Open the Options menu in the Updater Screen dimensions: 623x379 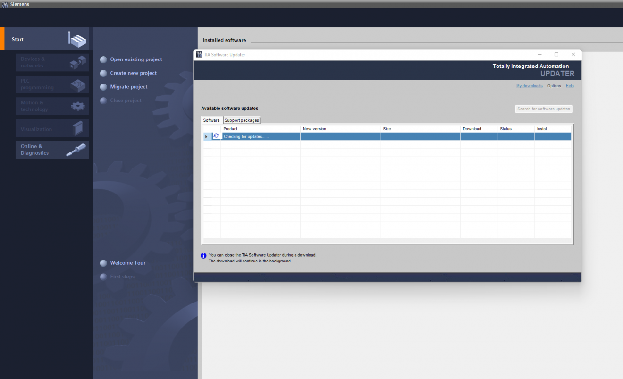click(x=554, y=86)
